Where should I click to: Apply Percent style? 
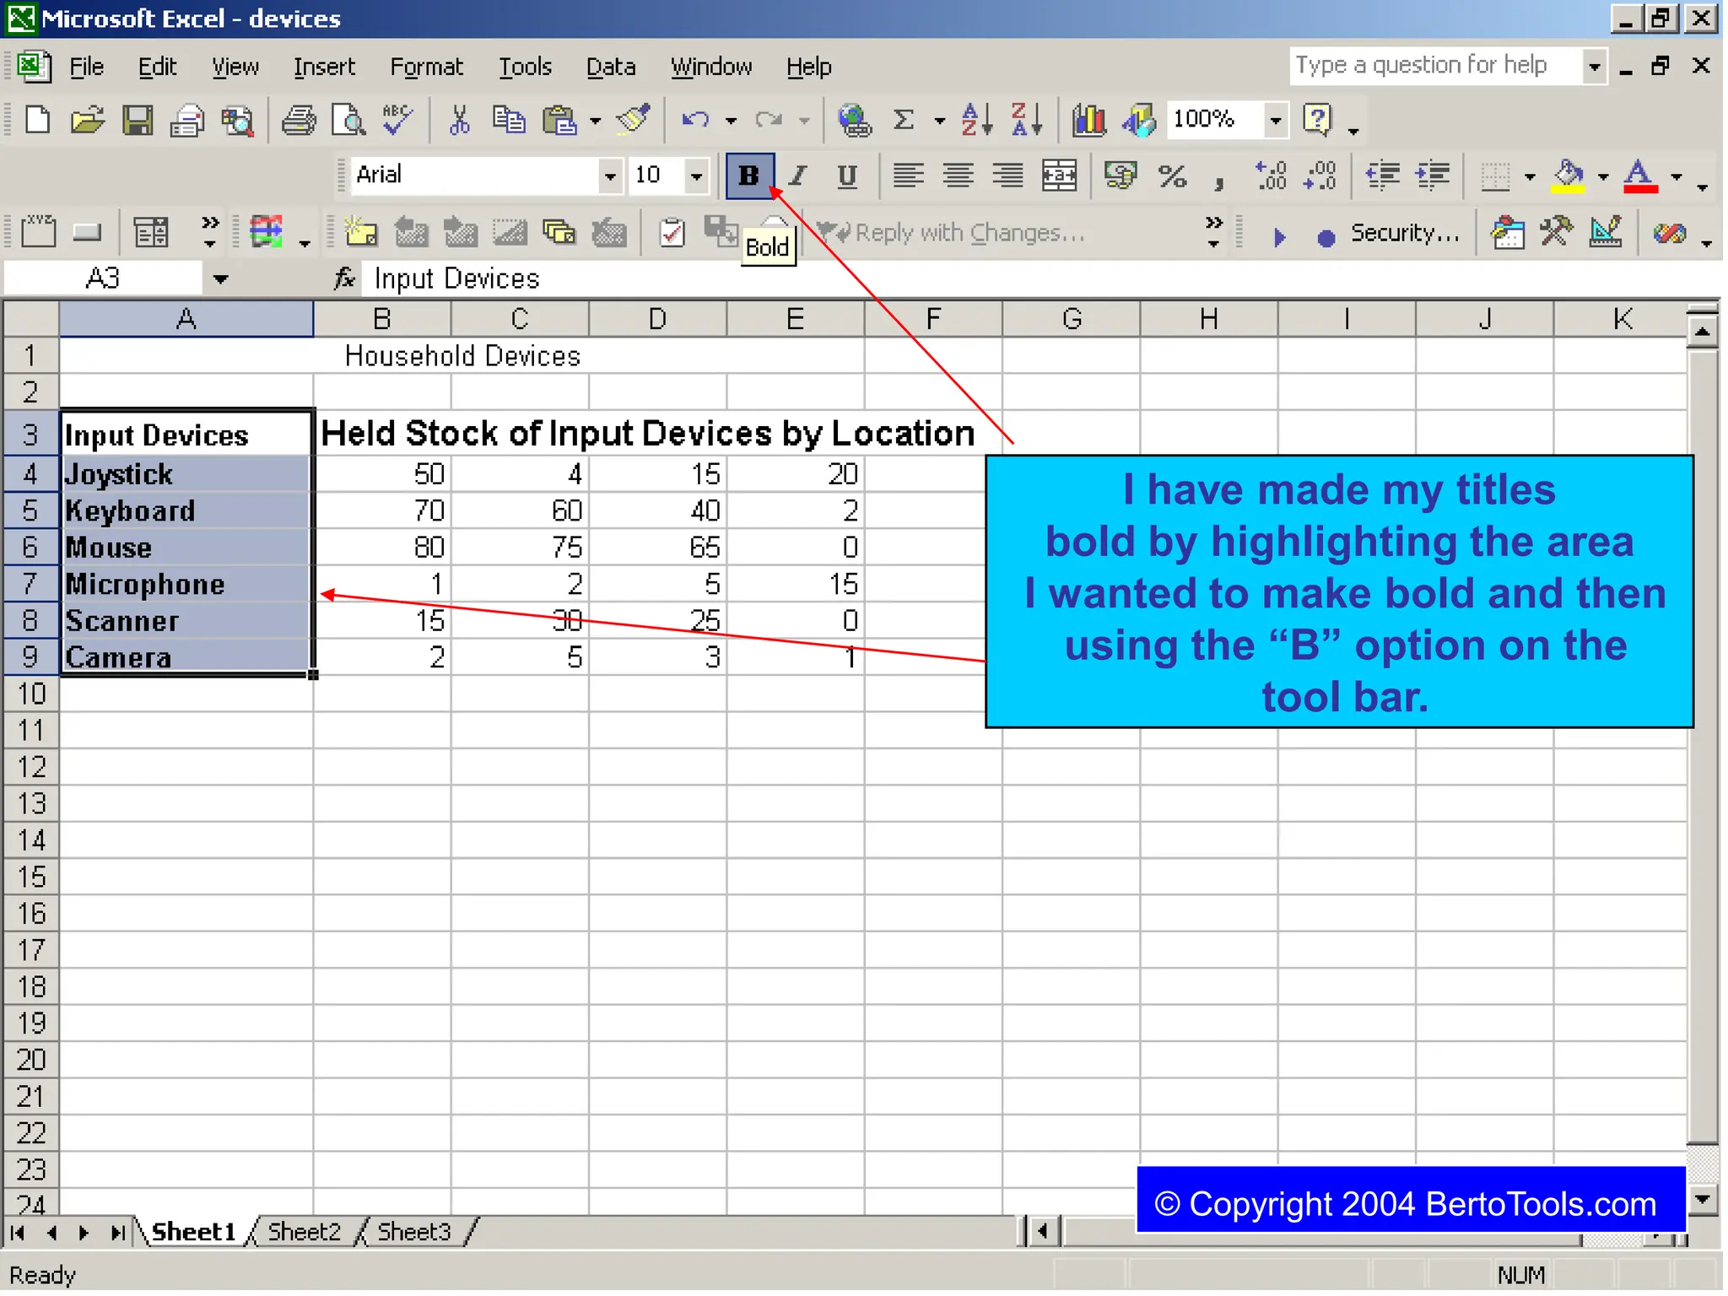(1172, 175)
